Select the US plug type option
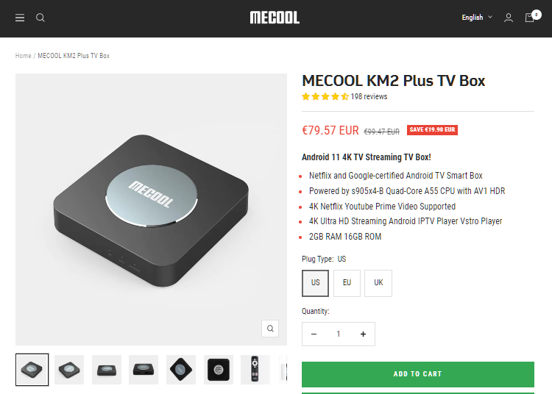Image resolution: width=552 pixels, height=394 pixels. 316,283
